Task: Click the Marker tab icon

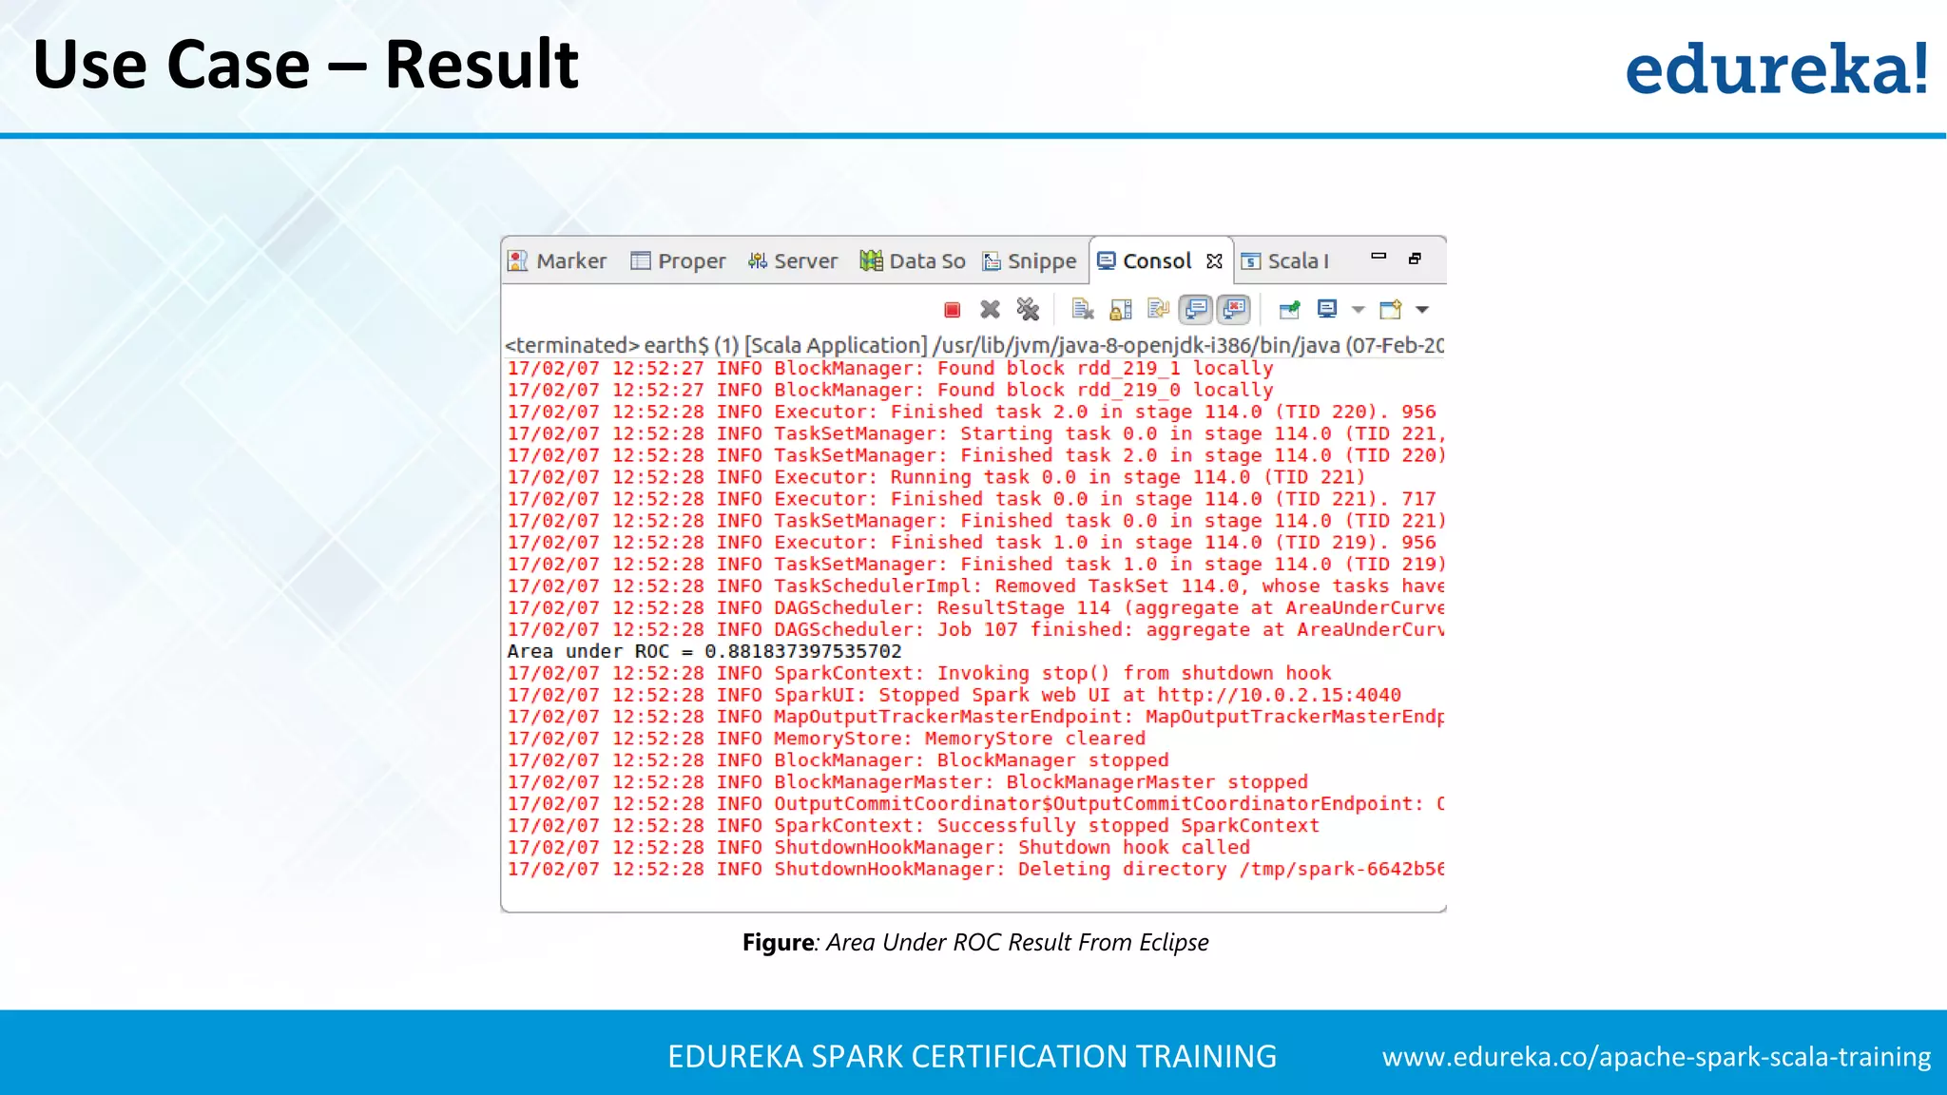Action: click(x=518, y=261)
